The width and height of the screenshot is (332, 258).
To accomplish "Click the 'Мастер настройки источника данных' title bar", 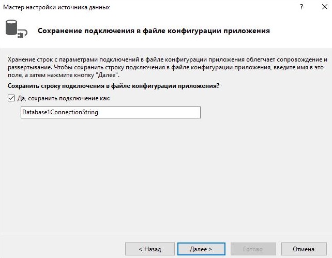I will [56, 7].
